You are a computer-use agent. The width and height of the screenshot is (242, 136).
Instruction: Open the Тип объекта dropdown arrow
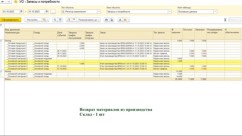pos(99,12)
